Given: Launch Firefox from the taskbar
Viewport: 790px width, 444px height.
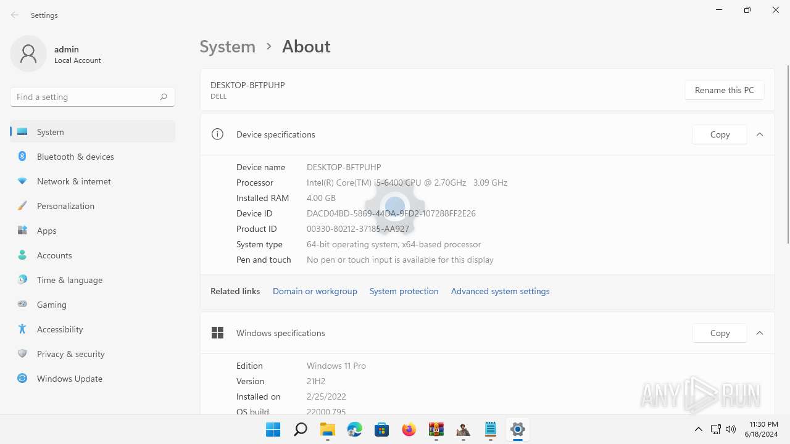Looking at the screenshot, I should [x=409, y=429].
